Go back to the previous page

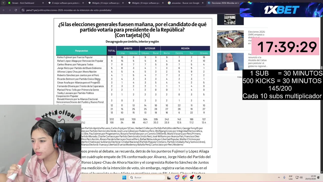(4, 10)
